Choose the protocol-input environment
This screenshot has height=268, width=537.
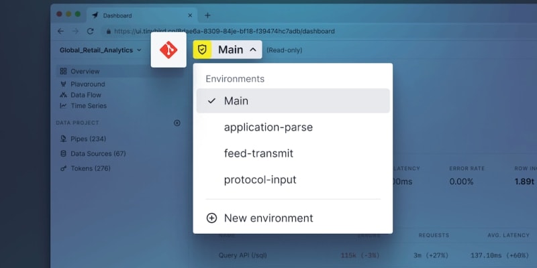pos(293,180)
